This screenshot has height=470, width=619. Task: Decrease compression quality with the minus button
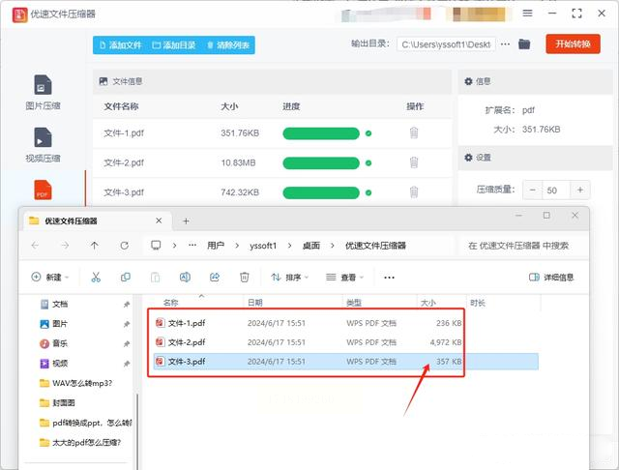click(533, 191)
